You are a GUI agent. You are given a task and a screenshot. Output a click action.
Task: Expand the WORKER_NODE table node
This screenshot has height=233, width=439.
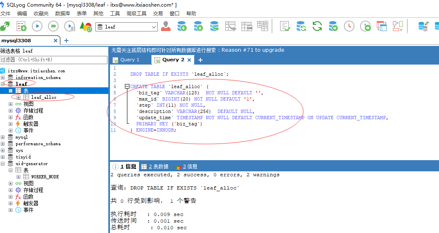pos(18,177)
